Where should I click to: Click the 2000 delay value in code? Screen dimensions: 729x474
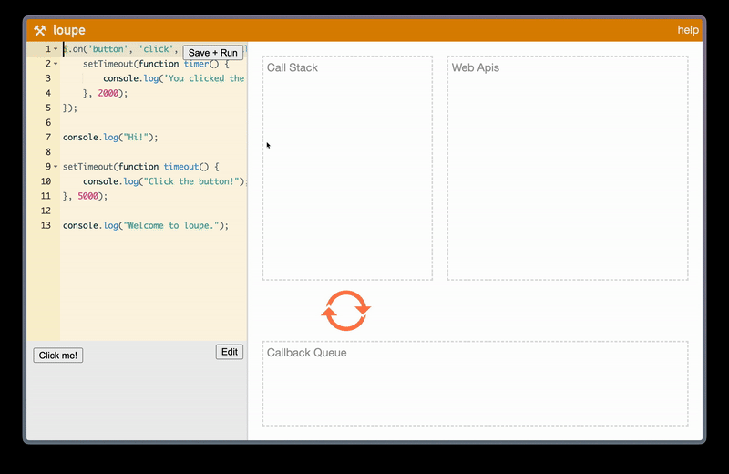tap(108, 93)
